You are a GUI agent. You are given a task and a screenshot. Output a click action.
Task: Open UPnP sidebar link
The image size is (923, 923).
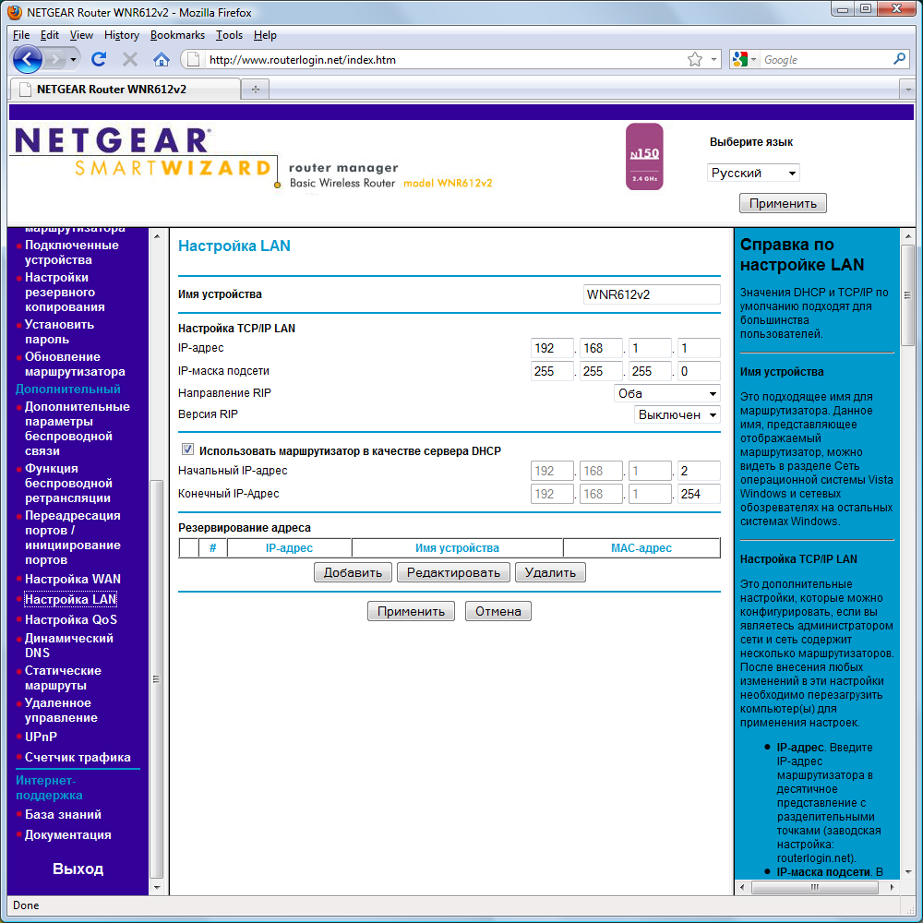click(x=41, y=737)
